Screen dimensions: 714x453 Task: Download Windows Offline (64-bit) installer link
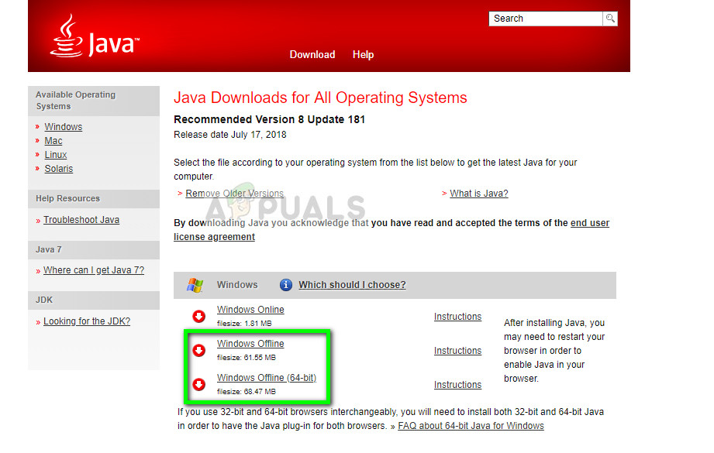[x=267, y=378]
